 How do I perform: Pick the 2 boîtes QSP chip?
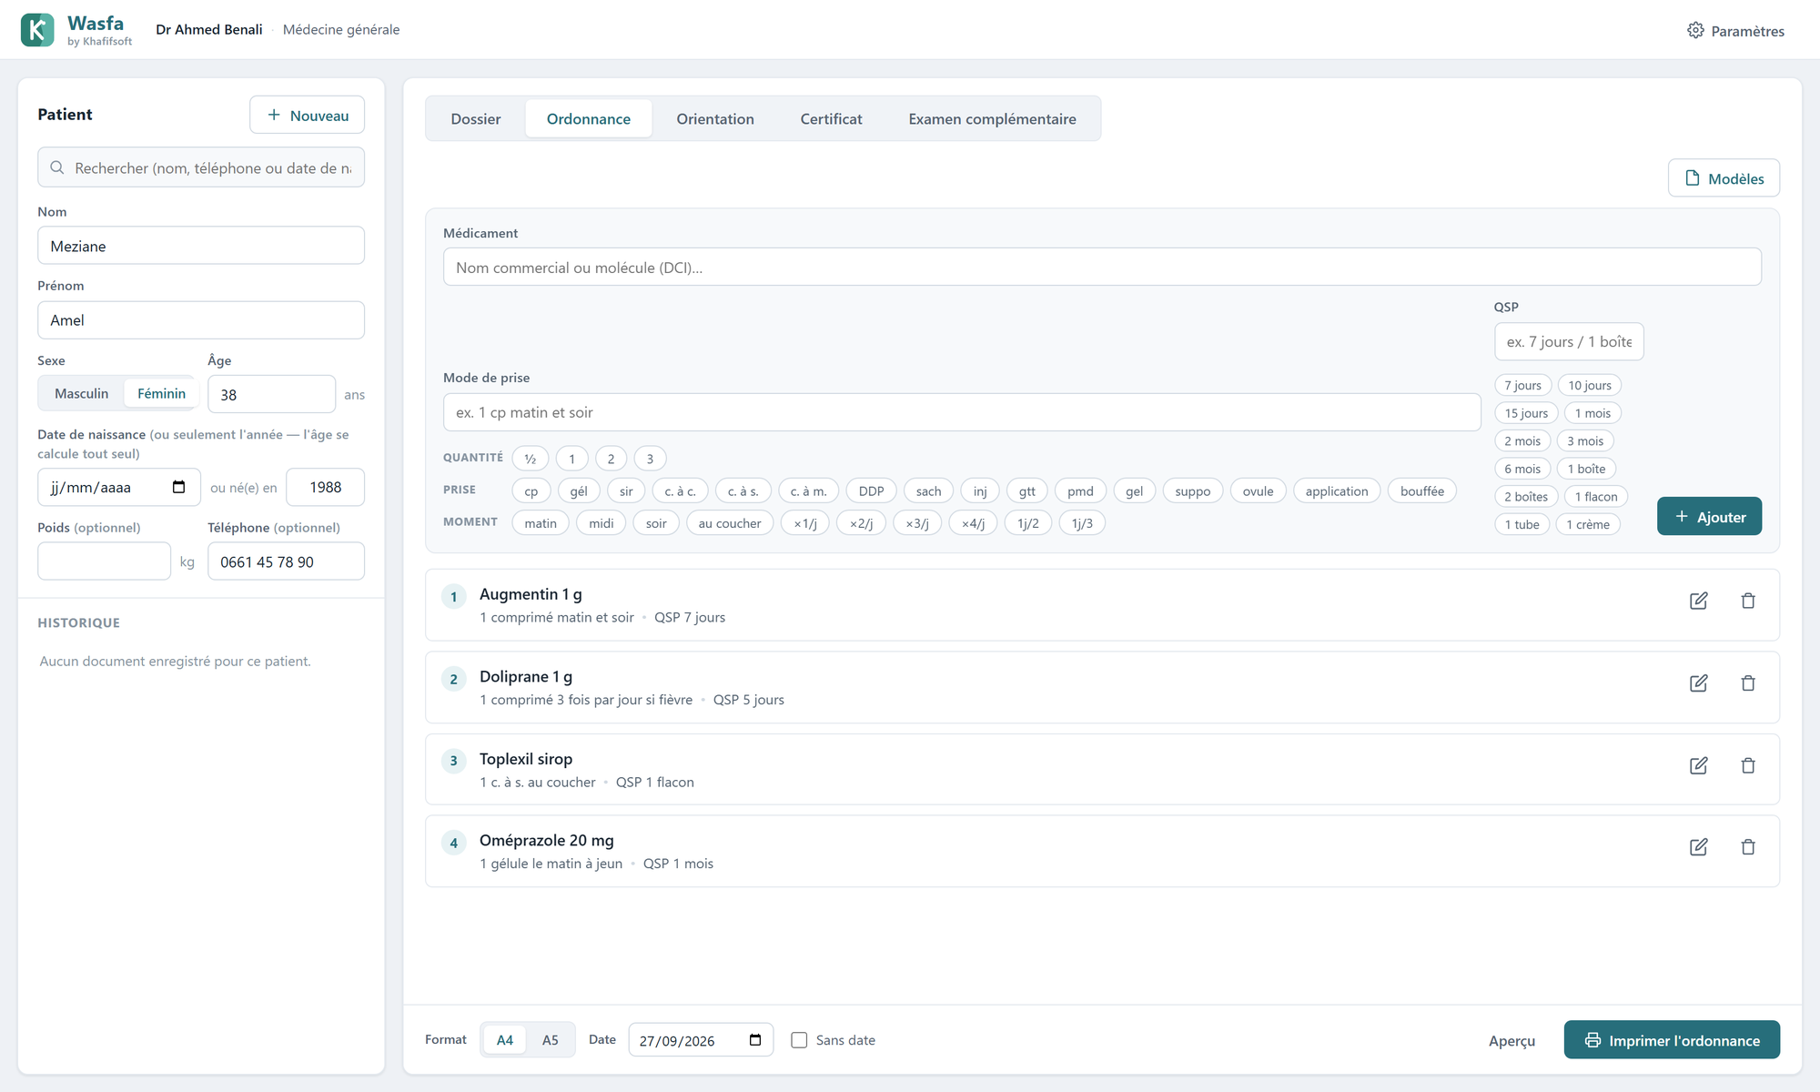pyautogui.click(x=1526, y=497)
